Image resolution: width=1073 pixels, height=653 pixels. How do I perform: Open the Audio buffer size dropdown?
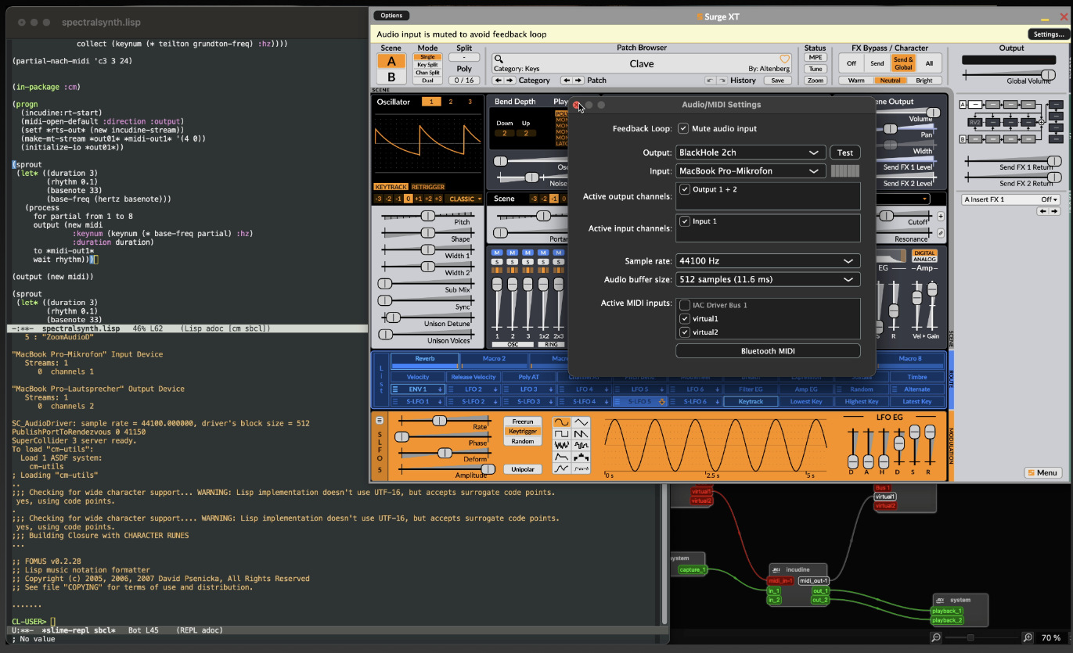[x=768, y=279]
